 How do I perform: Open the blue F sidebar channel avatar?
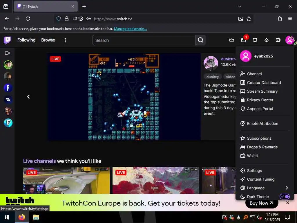pos(8,88)
